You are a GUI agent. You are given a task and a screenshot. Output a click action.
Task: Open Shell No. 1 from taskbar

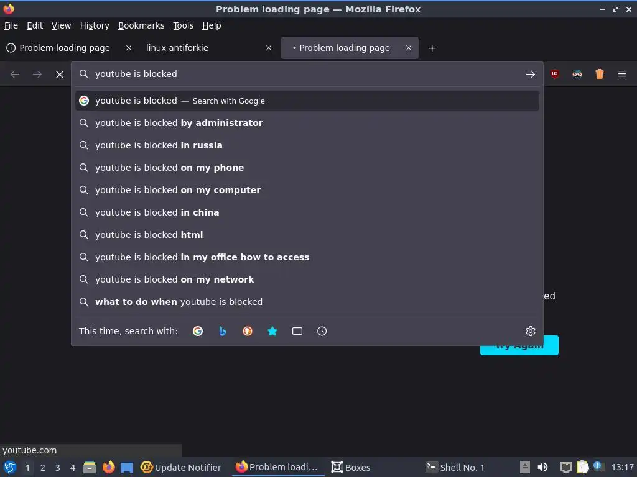[455, 467]
